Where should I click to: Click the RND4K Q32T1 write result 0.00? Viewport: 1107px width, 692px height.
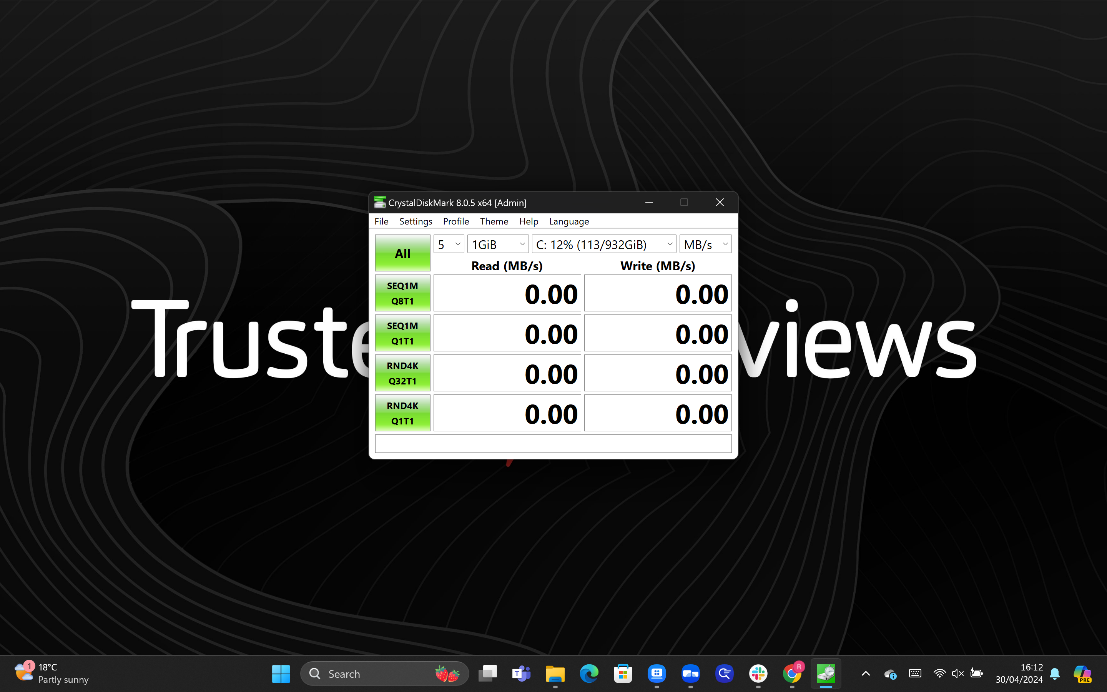pyautogui.click(x=658, y=373)
